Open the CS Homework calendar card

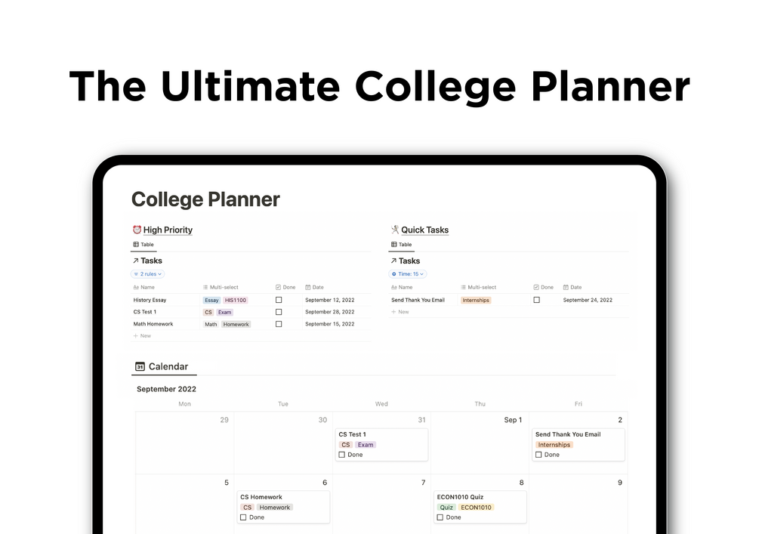[x=284, y=507]
